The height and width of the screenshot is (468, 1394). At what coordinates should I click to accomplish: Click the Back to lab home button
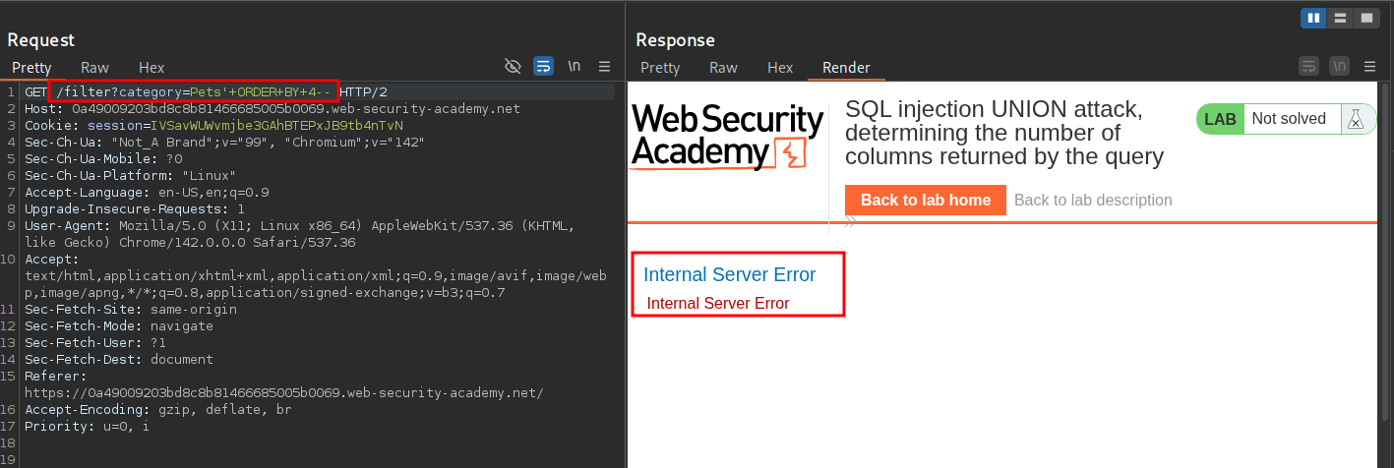[x=925, y=200]
